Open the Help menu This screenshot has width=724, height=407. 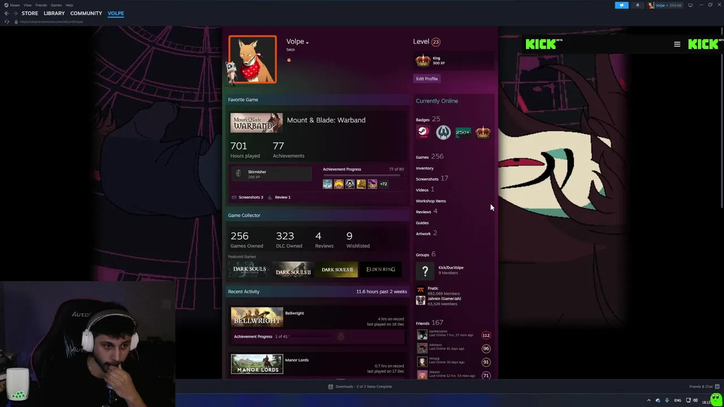tap(69, 5)
